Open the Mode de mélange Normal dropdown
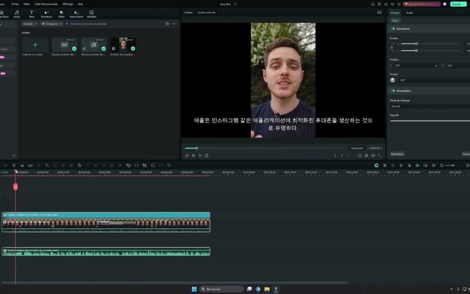This screenshot has height=294, width=470. [430, 106]
